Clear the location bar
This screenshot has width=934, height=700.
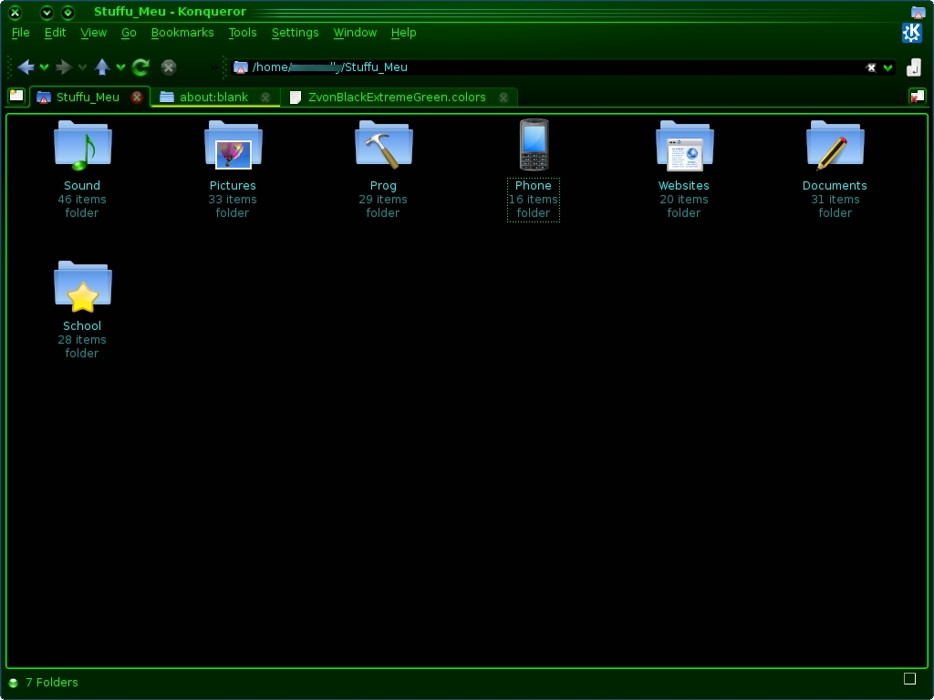[871, 67]
